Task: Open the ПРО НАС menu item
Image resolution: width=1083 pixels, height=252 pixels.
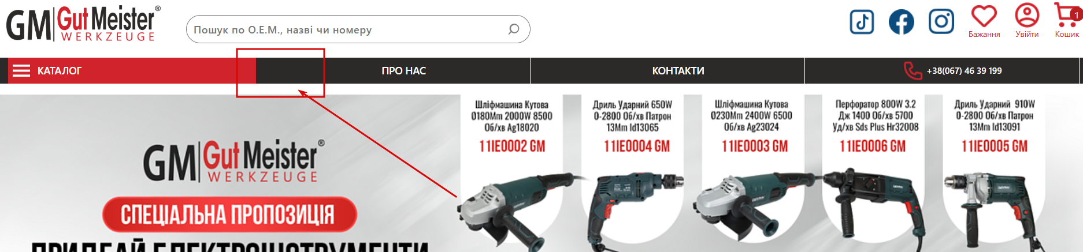Action: 403,71
